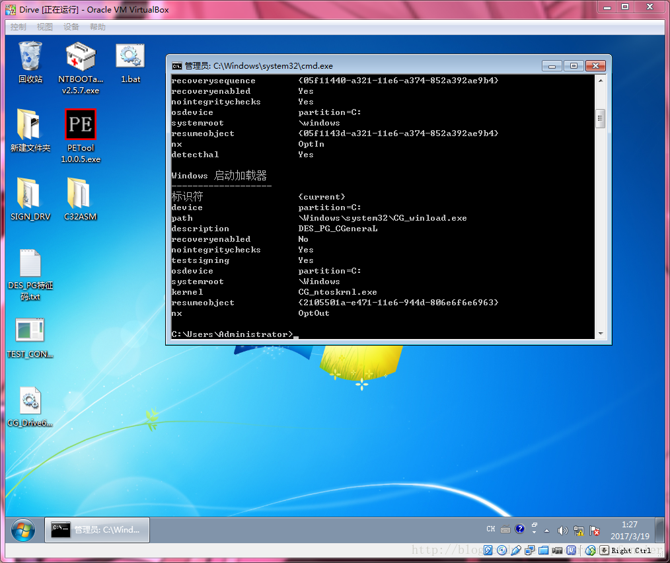Click Windows 启动加载器 heading
Screen dimensions: 670x563
tap(219, 176)
